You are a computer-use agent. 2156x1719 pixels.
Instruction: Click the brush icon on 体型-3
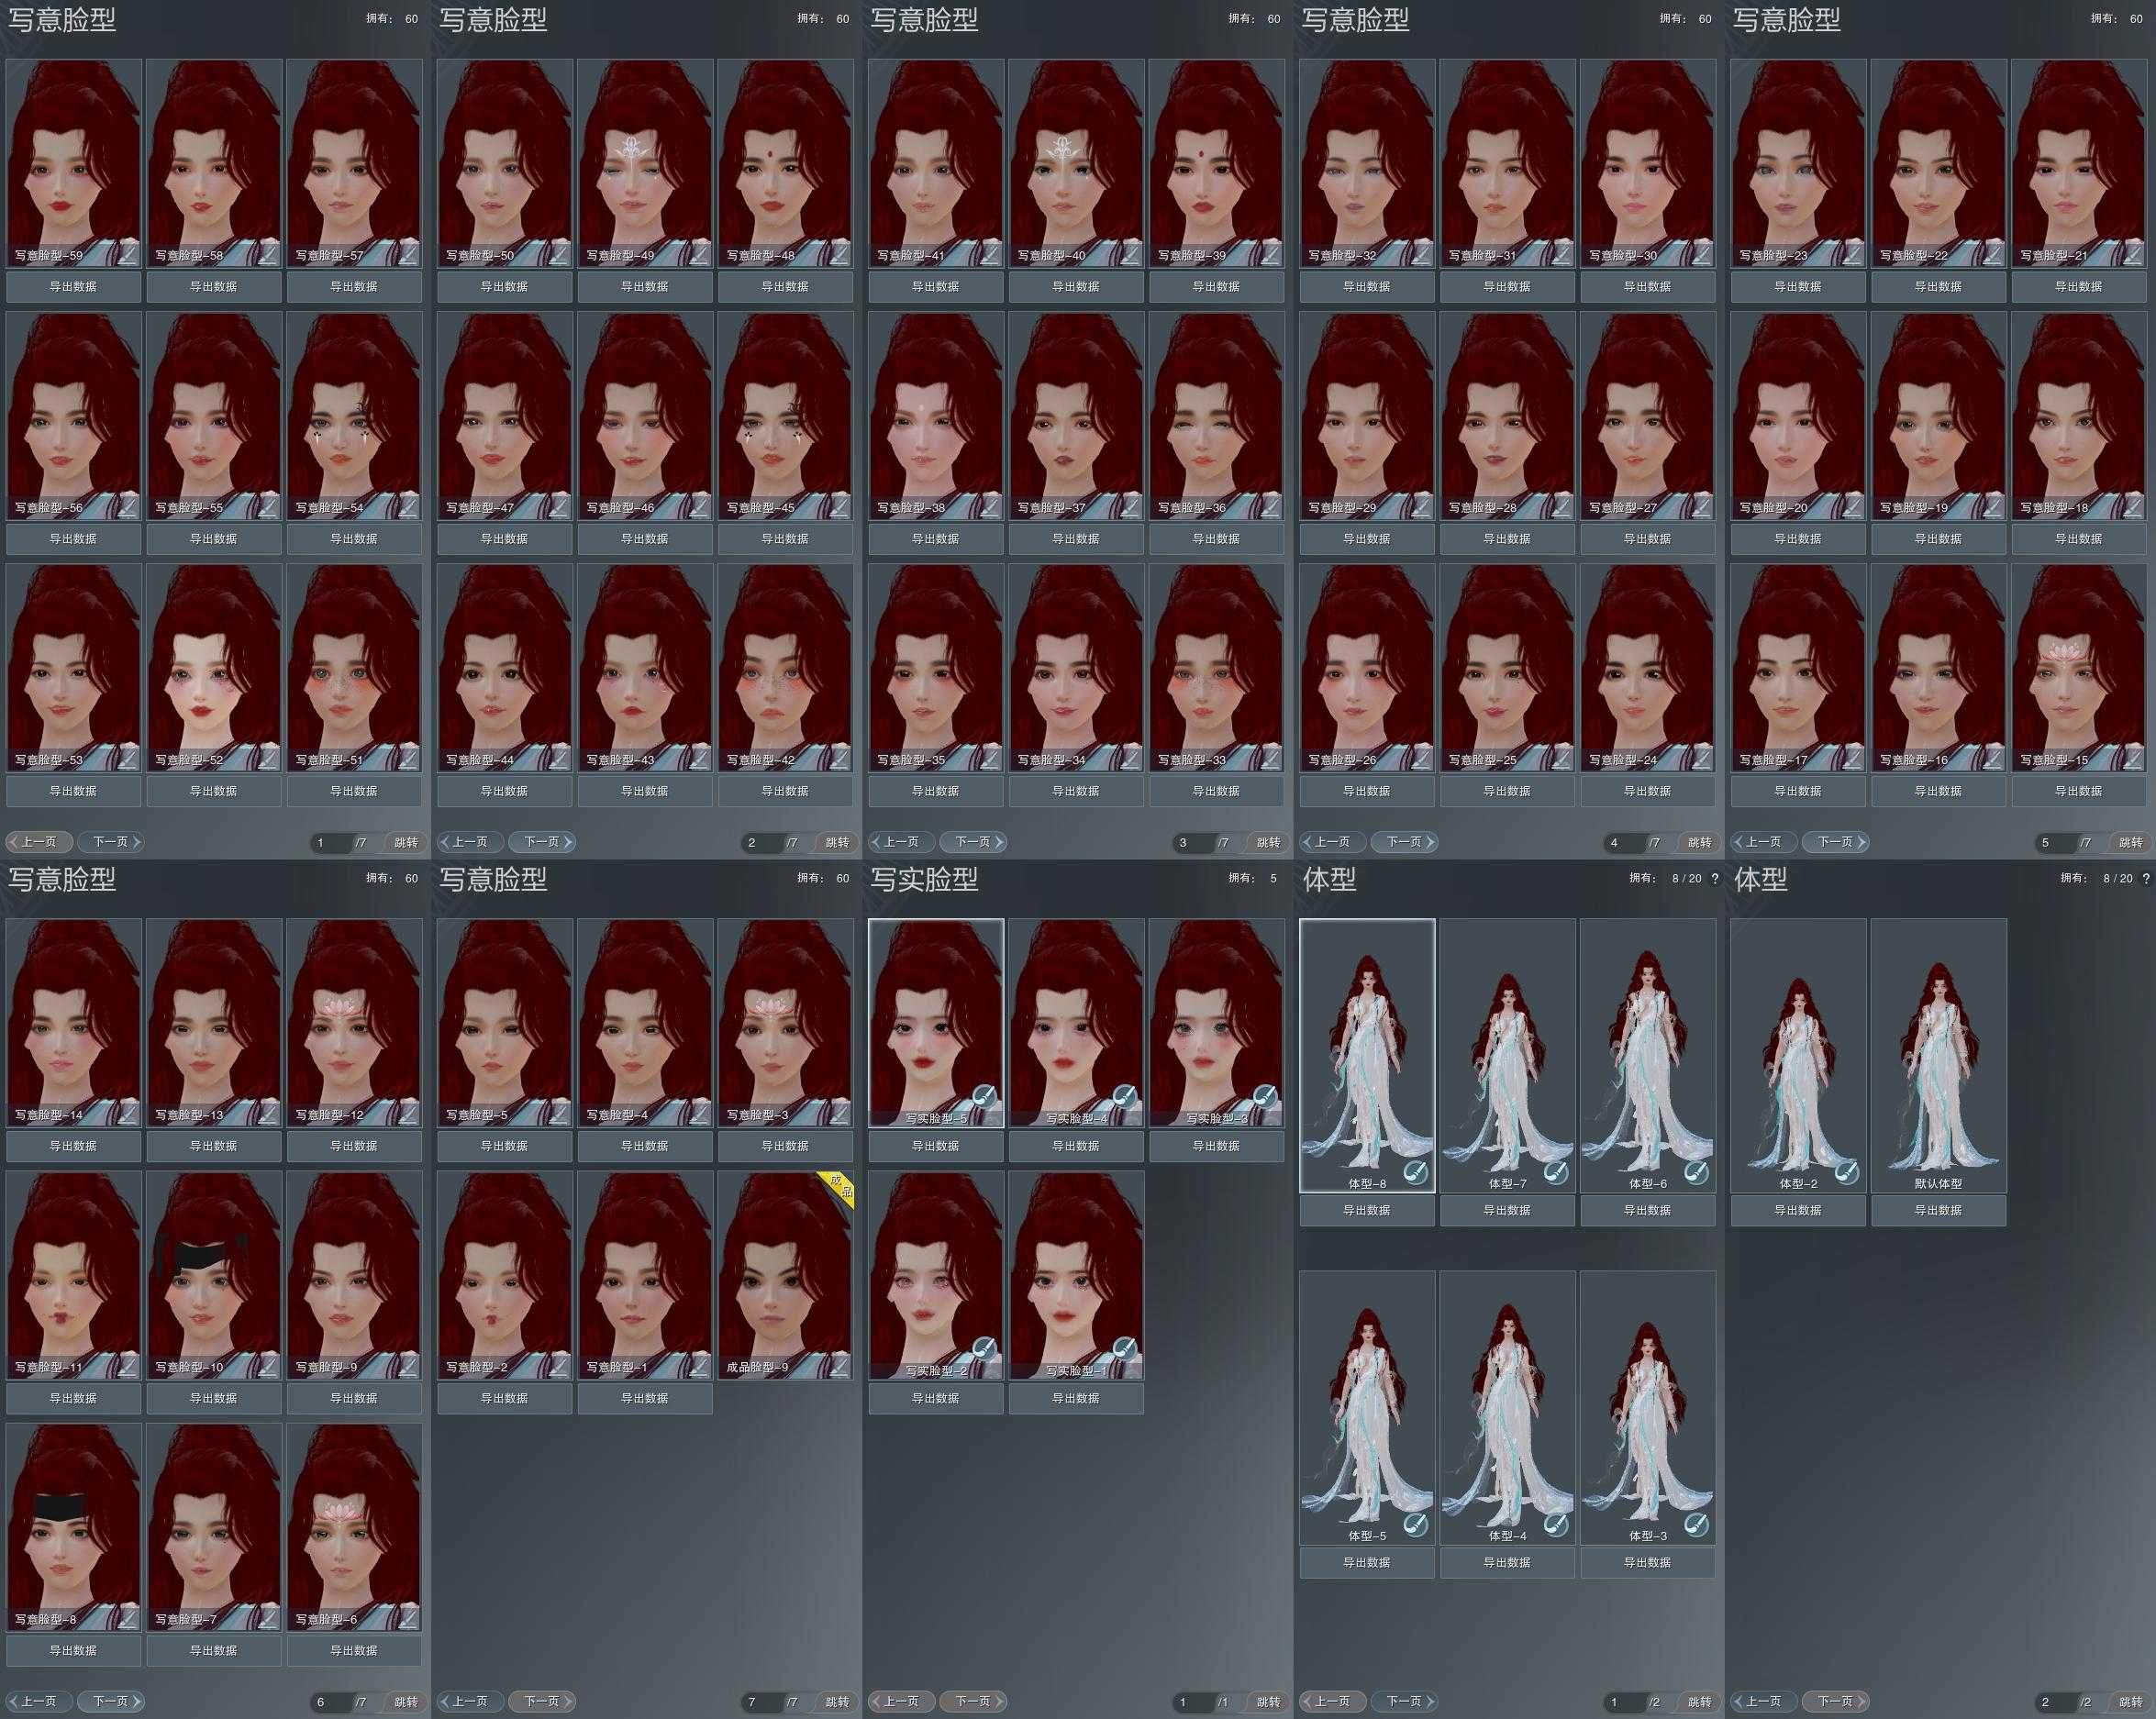1696,1524
